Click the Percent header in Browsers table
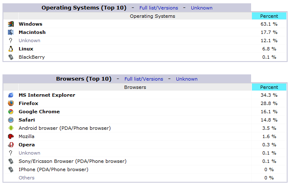 269,87
